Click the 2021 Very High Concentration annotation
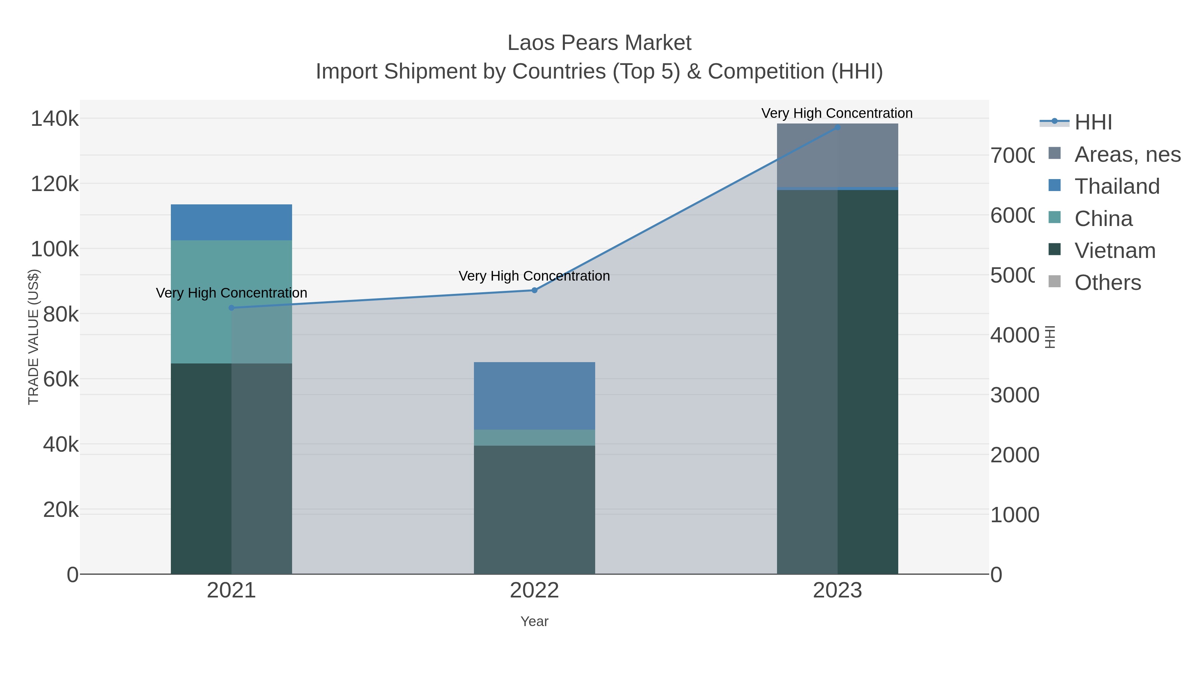This screenshot has height=674, width=1199. [x=231, y=293]
